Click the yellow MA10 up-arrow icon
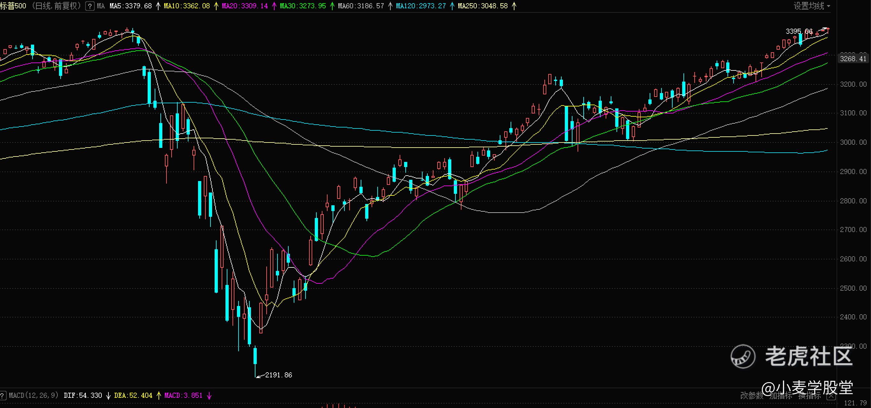 [x=216, y=6]
